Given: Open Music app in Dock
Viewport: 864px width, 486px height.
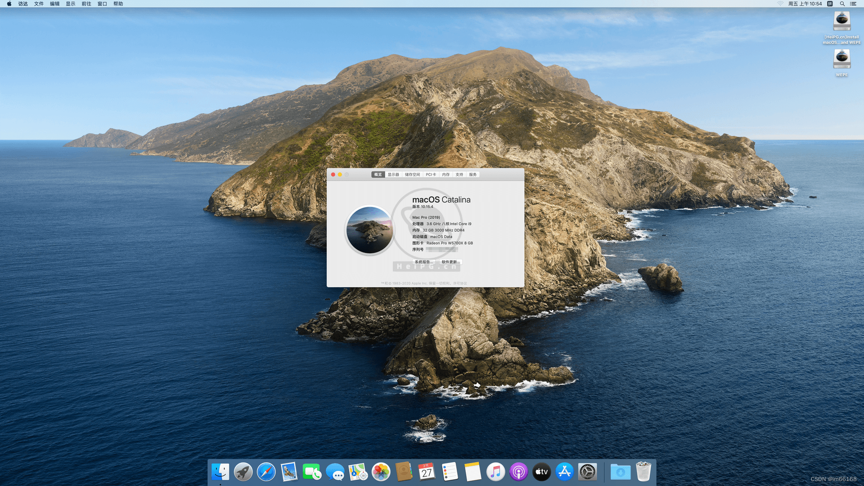Looking at the screenshot, I should 495,472.
